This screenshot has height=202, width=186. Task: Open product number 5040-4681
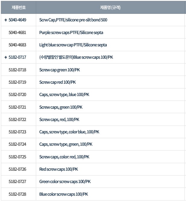(17, 33)
